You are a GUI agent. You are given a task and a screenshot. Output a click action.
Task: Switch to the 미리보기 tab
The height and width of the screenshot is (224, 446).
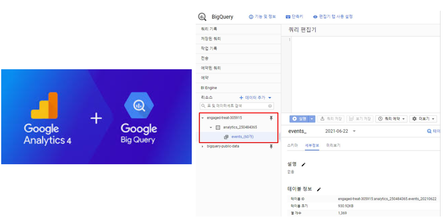[333, 146]
